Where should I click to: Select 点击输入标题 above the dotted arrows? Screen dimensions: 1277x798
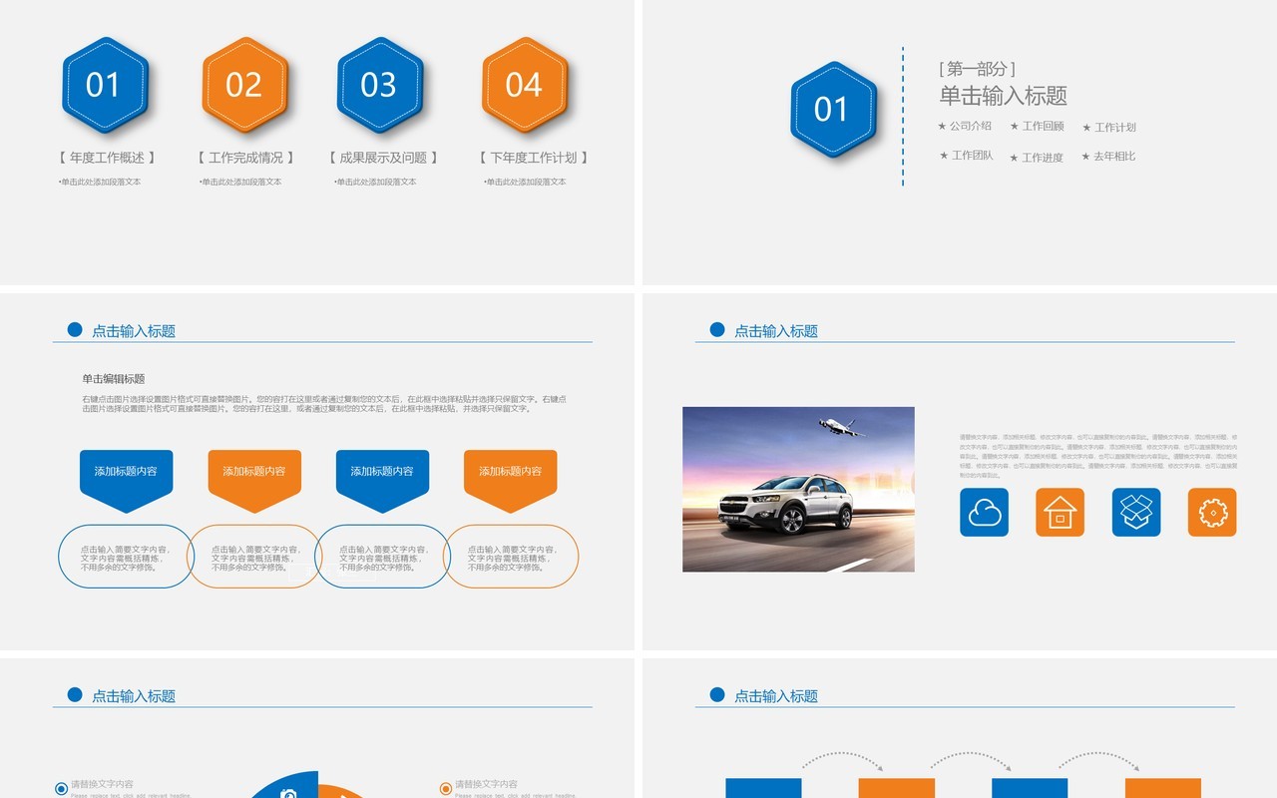coord(776,696)
